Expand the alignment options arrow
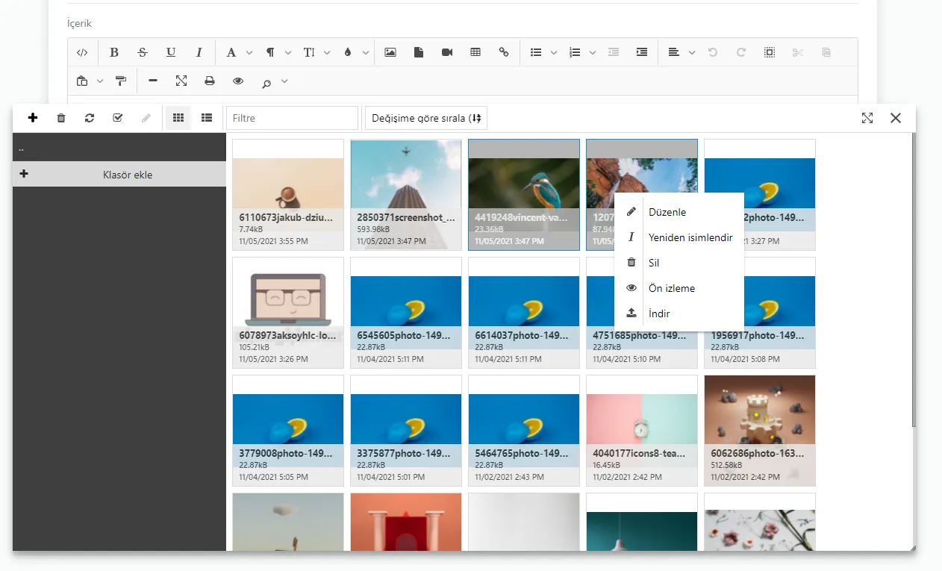Screen dimensions: 942x571 click(x=692, y=52)
